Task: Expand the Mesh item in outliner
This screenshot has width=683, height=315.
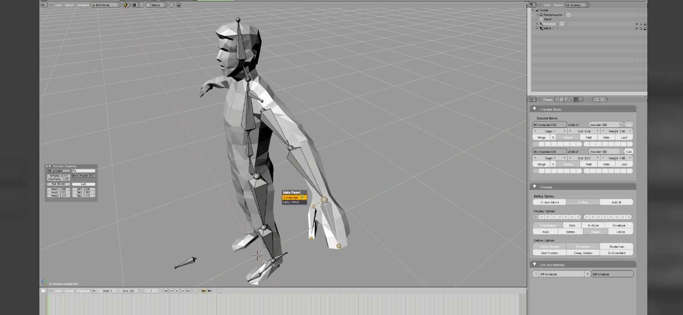Action: (x=538, y=28)
